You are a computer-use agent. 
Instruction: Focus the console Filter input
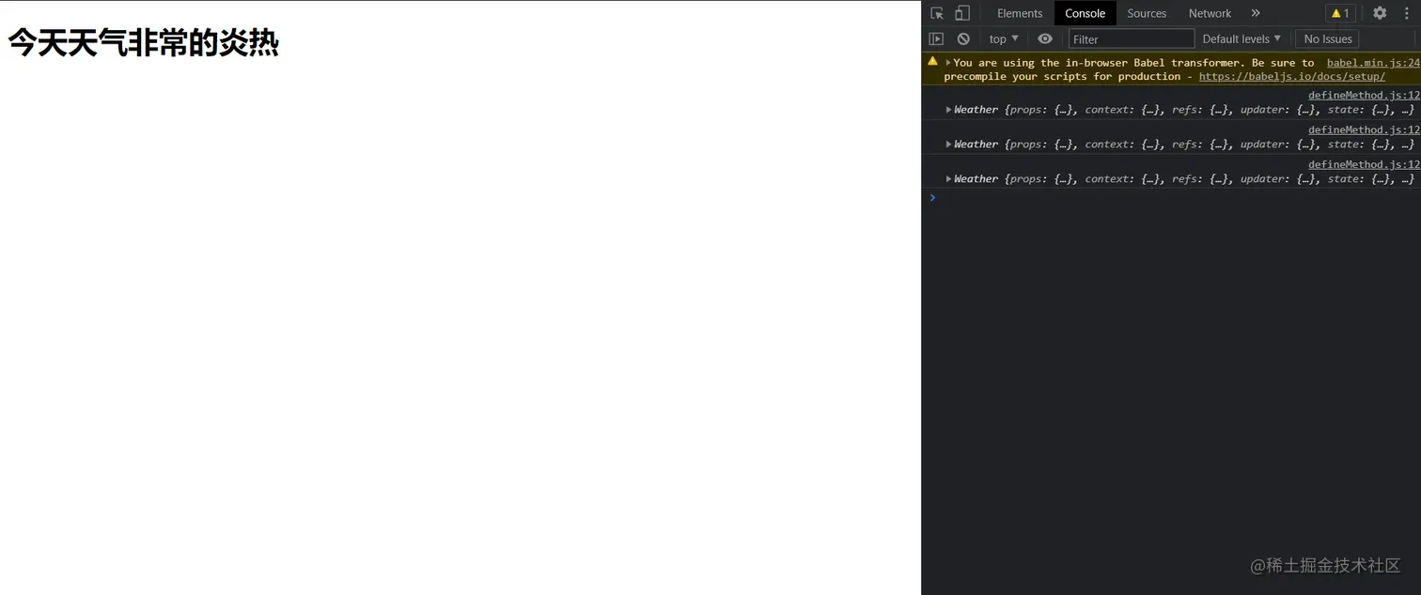click(x=1132, y=38)
